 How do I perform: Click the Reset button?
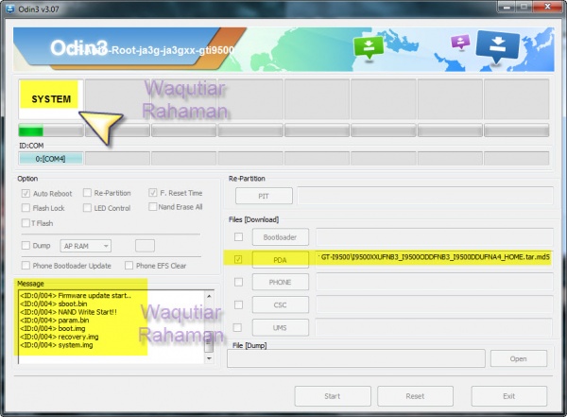(x=415, y=396)
